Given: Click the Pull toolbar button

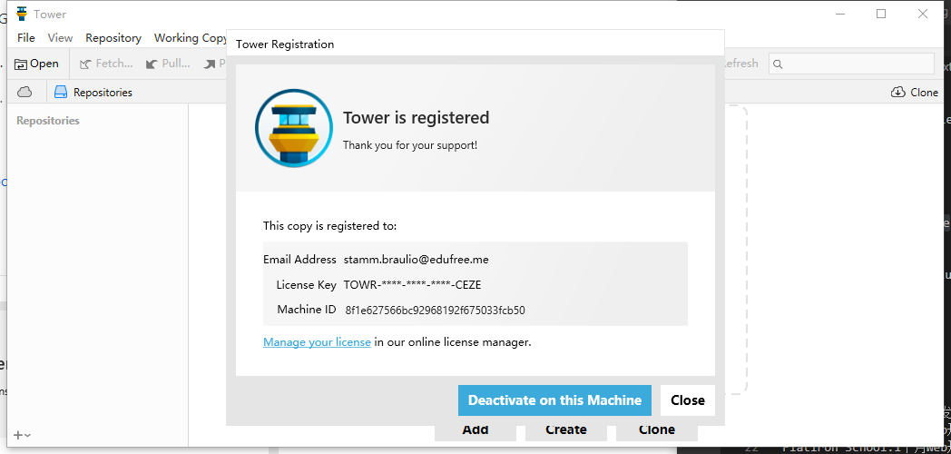Looking at the screenshot, I should tap(167, 64).
